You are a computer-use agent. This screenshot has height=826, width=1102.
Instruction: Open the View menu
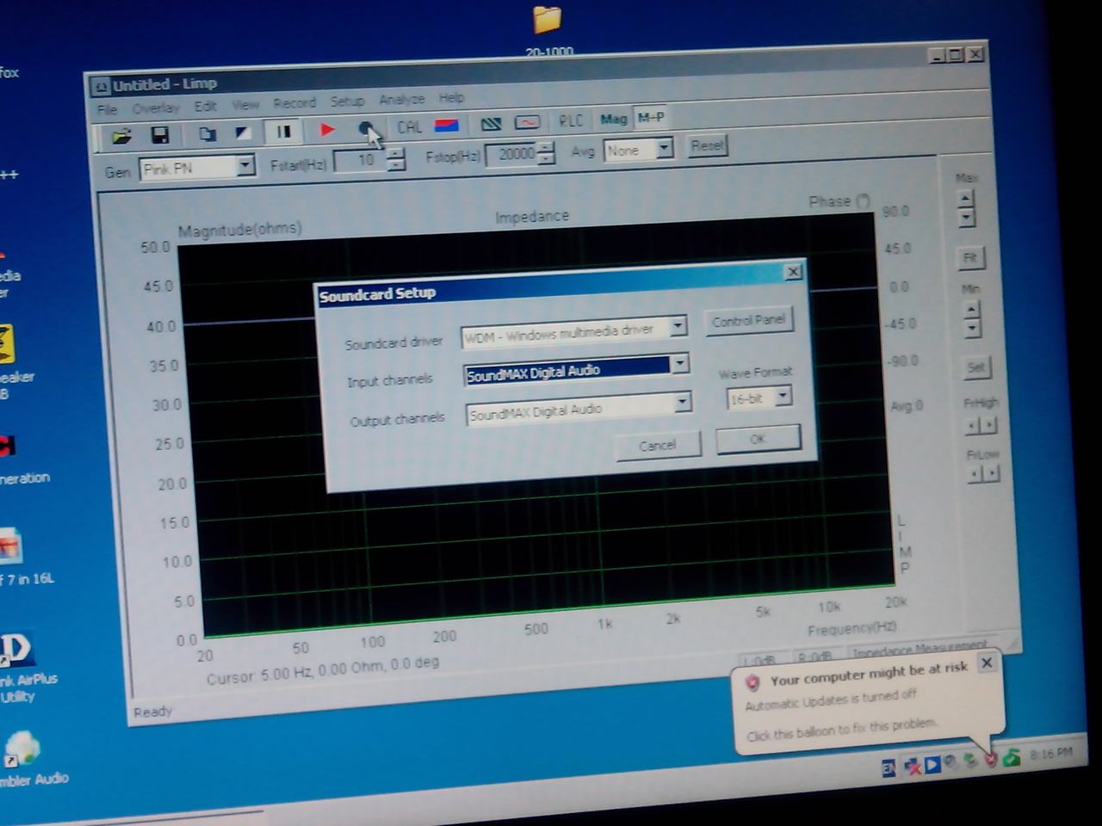click(x=245, y=105)
